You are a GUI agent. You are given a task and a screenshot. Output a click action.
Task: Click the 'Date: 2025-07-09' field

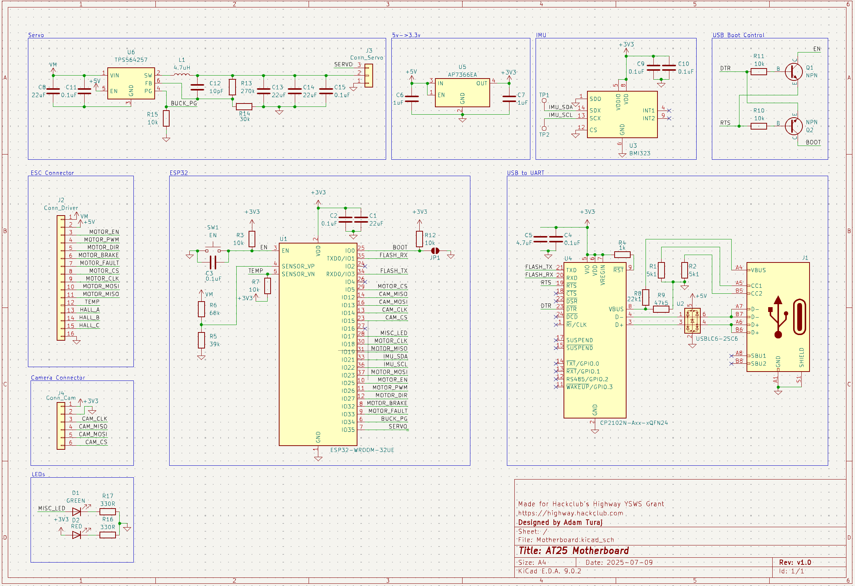click(619, 562)
